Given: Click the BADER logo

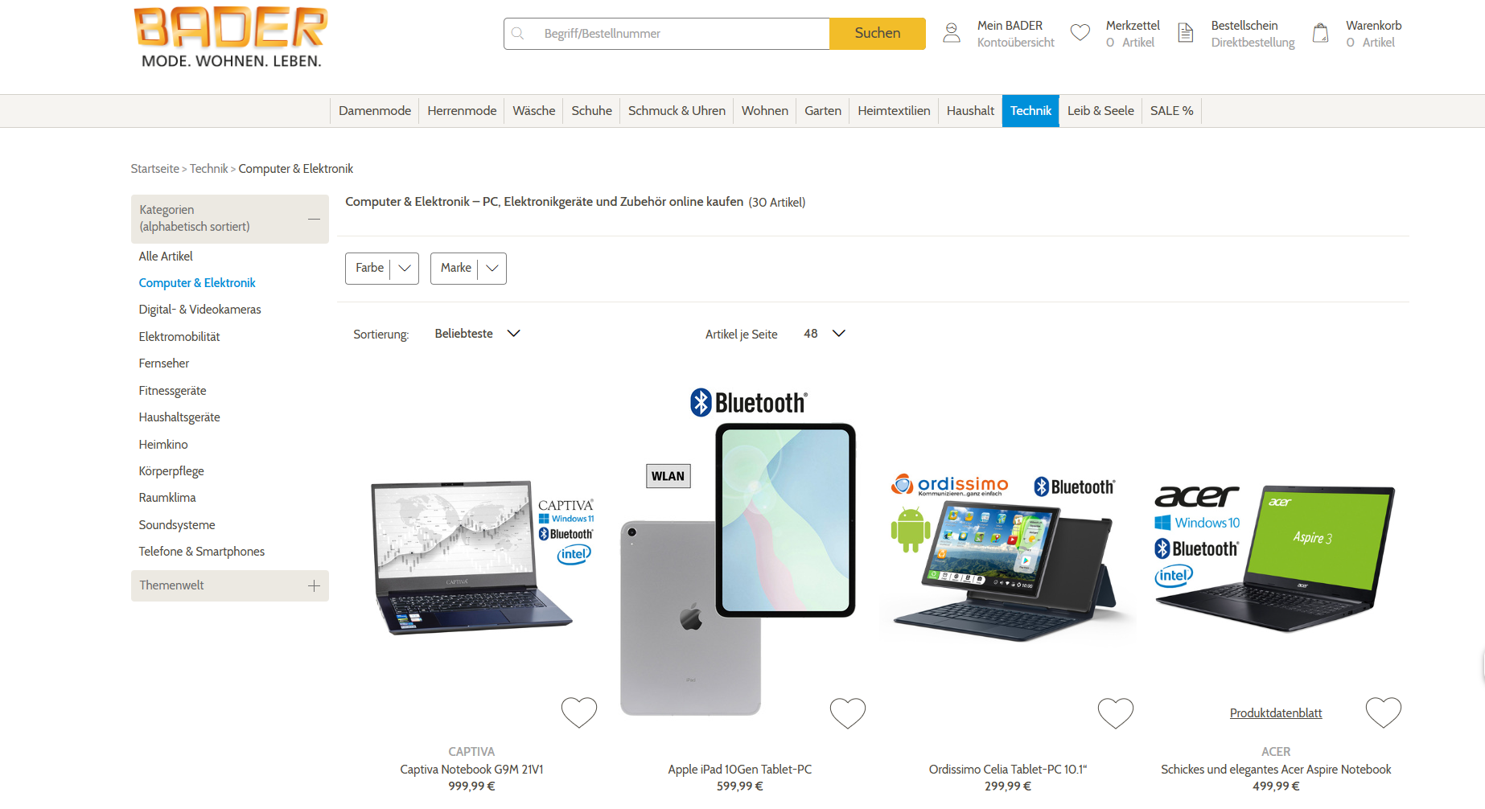Looking at the screenshot, I should click(x=231, y=37).
